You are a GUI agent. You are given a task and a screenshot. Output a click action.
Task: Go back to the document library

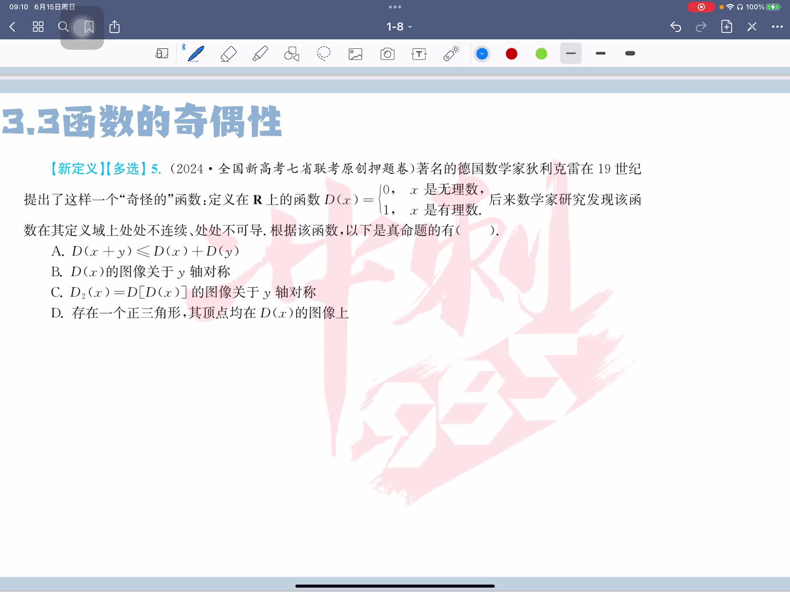point(12,27)
